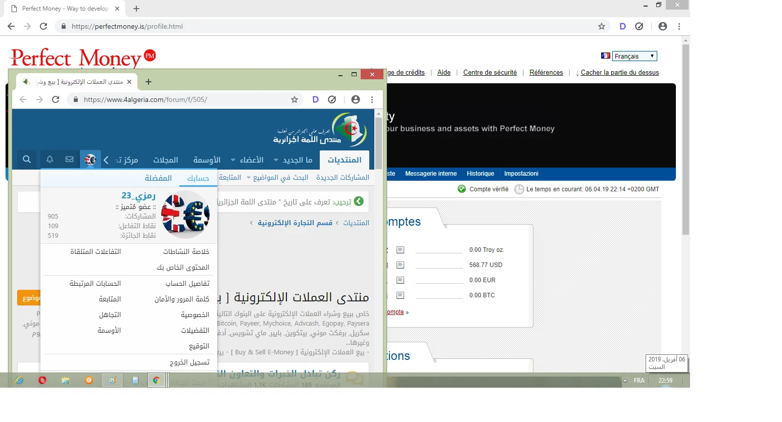Screen dimensions: 782x422
Task: Open Impostazioni in Perfect Money menu
Action: pos(521,174)
